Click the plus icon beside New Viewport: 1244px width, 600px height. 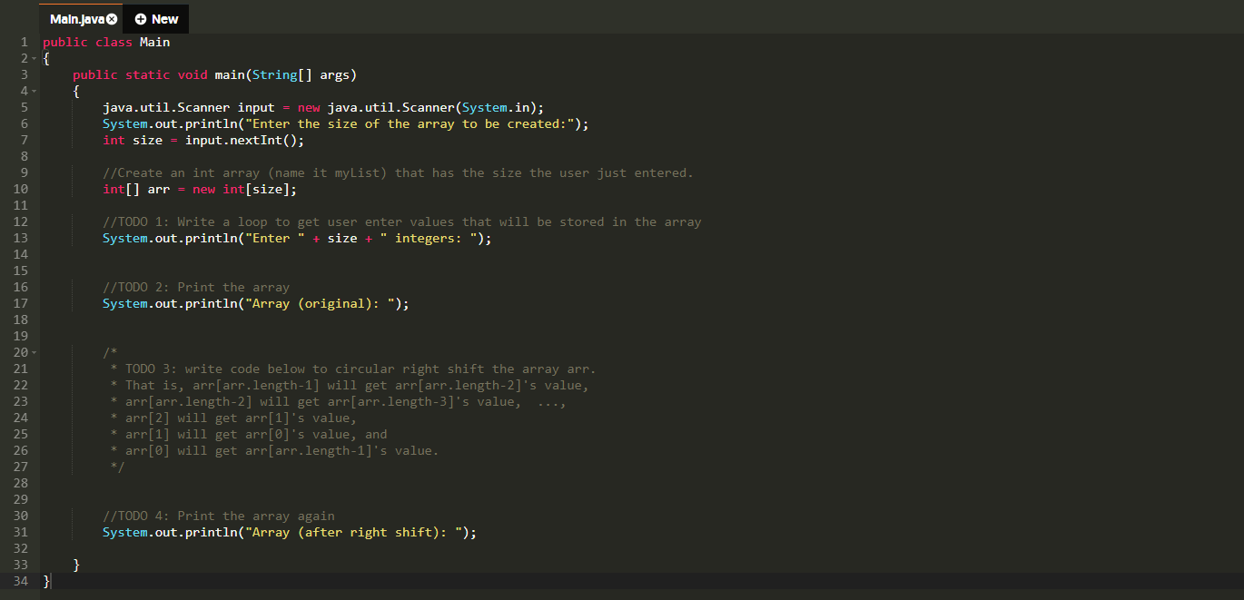[x=140, y=19]
